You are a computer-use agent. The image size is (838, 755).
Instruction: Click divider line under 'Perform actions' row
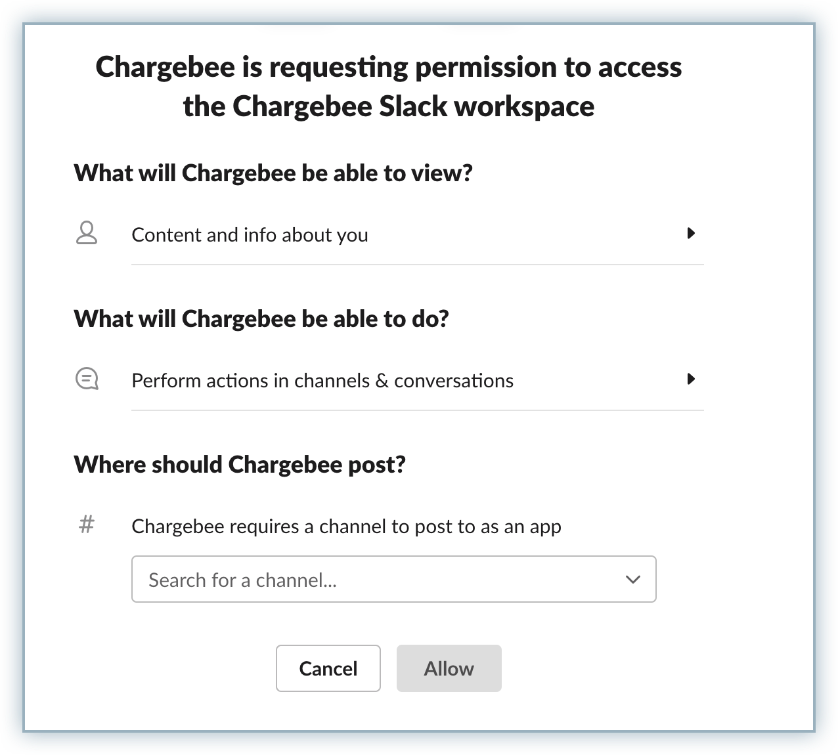[x=418, y=410]
